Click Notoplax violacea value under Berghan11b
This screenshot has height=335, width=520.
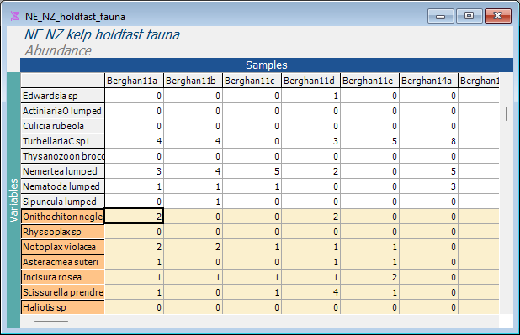click(193, 247)
